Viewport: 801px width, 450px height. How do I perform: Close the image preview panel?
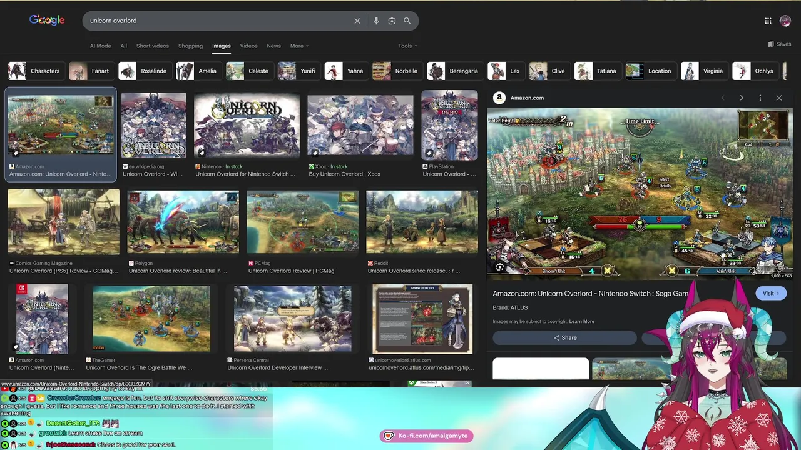point(779,97)
